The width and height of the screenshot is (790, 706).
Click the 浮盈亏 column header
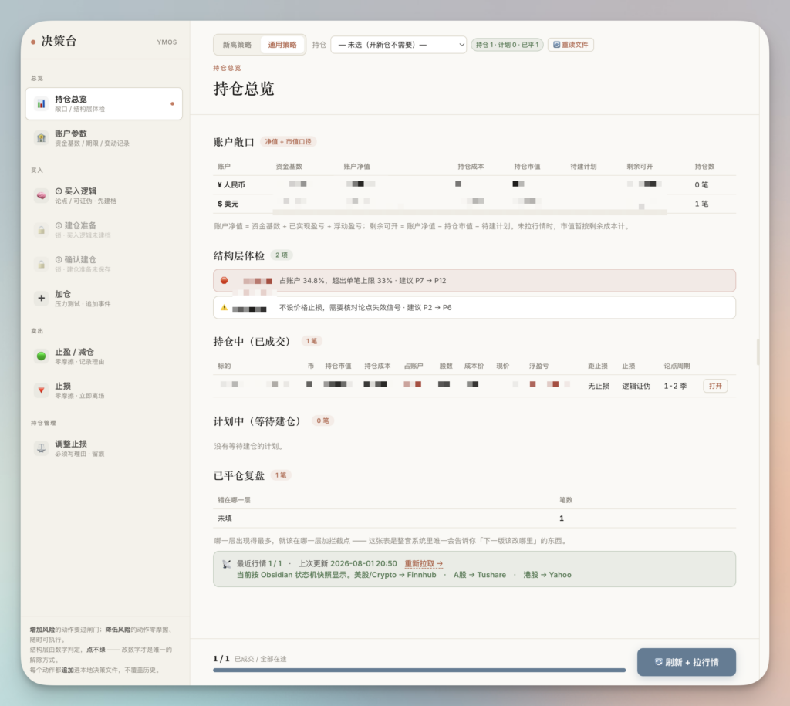pyautogui.click(x=538, y=366)
